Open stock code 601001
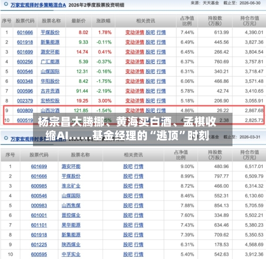The width and height of the screenshot is (266, 259). pos(39,215)
